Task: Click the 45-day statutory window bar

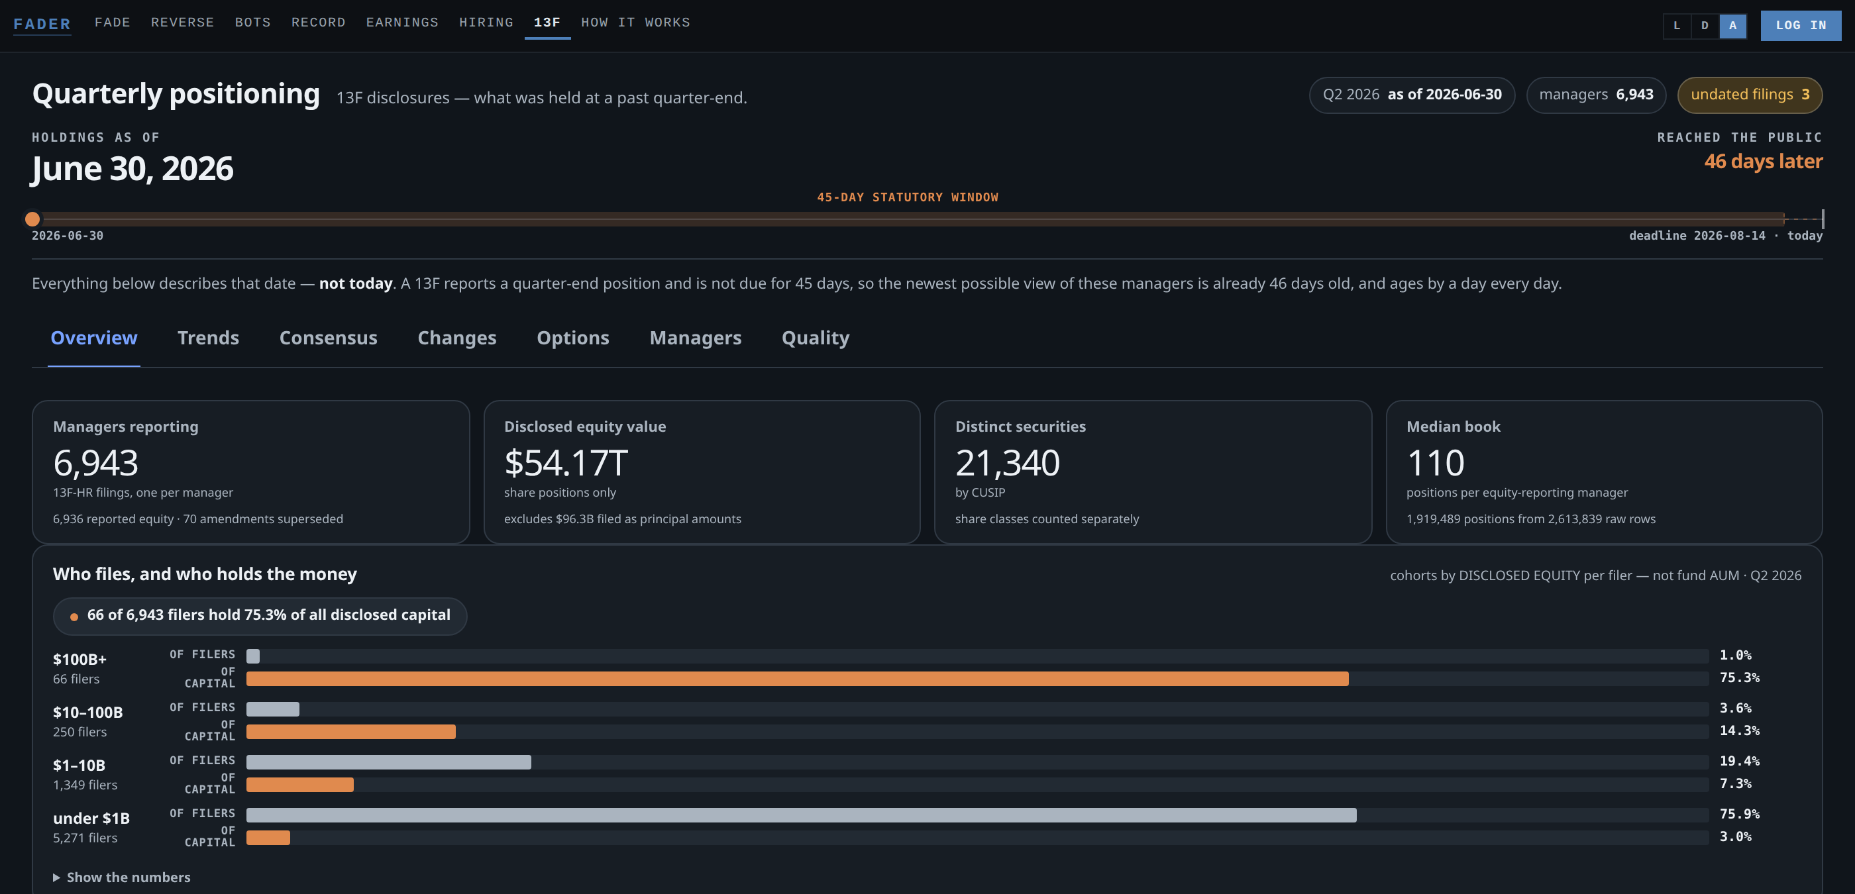Action: [x=909, y=219]
